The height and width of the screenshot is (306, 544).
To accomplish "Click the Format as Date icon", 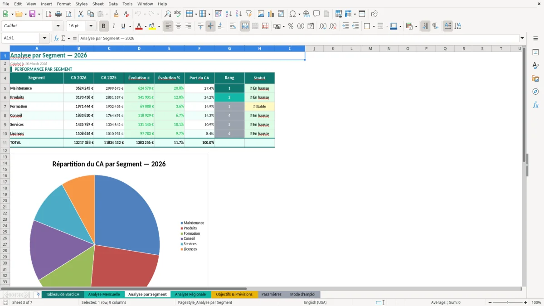I will (x=311, y=26).
